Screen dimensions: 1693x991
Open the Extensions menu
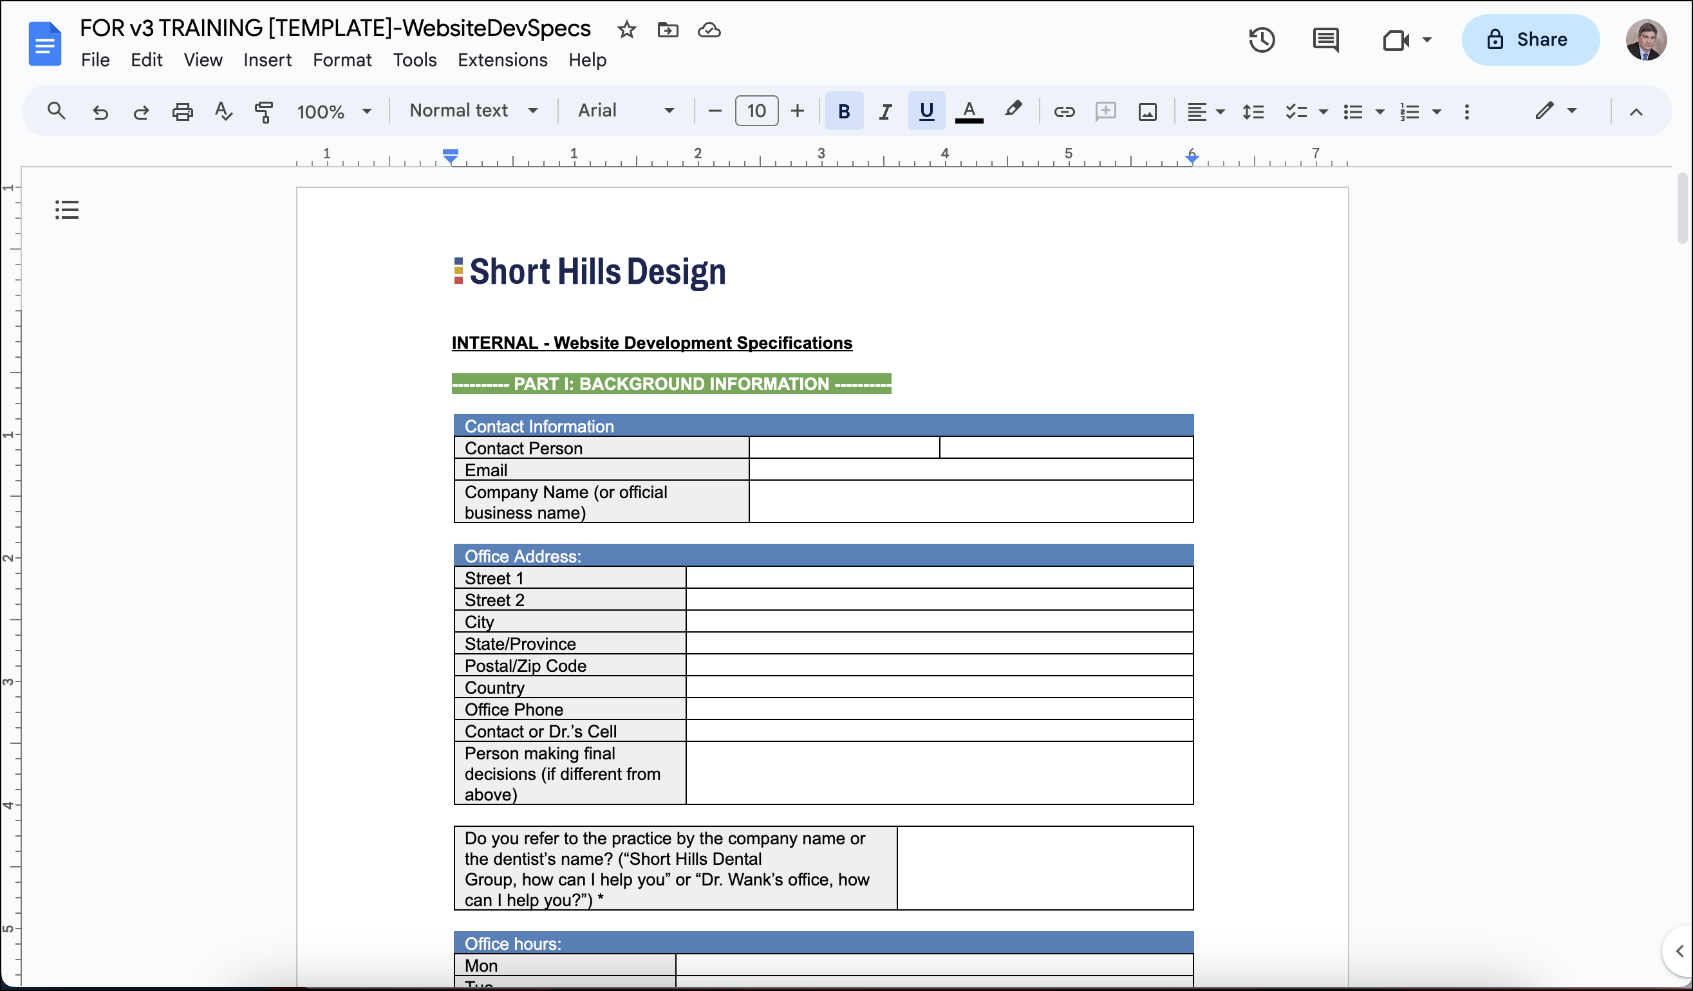pos(502,60)
